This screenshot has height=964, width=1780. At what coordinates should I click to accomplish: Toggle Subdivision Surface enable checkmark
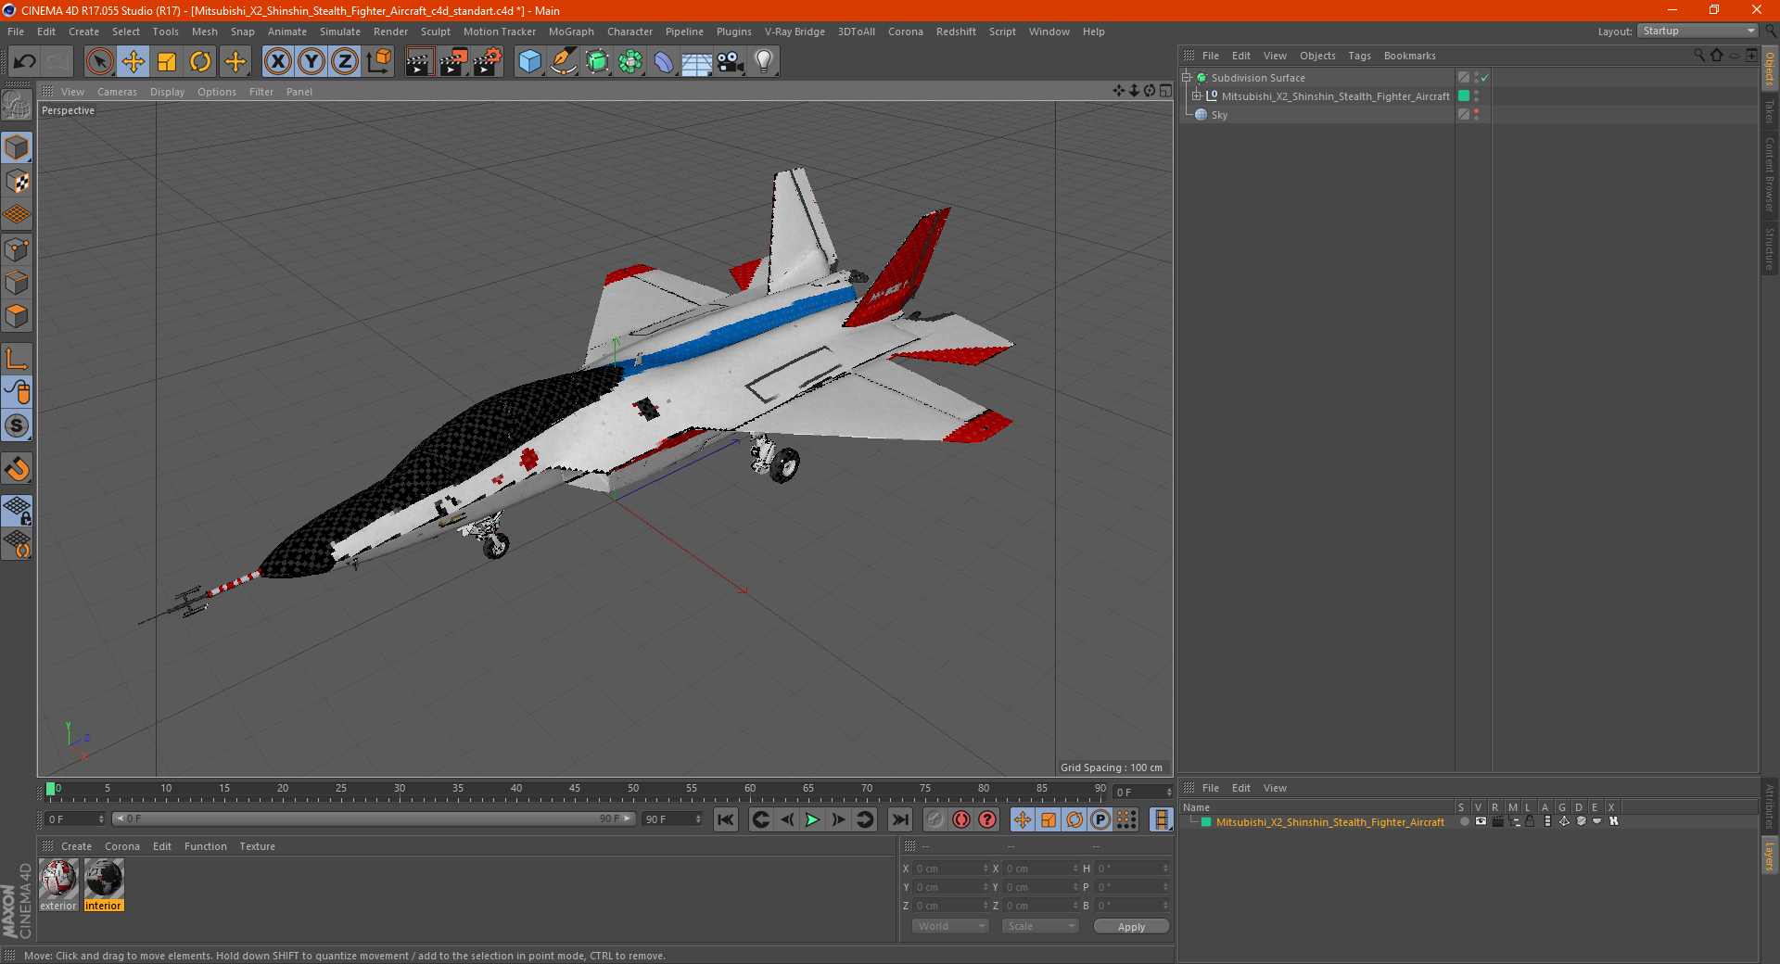pos(1484,78)
